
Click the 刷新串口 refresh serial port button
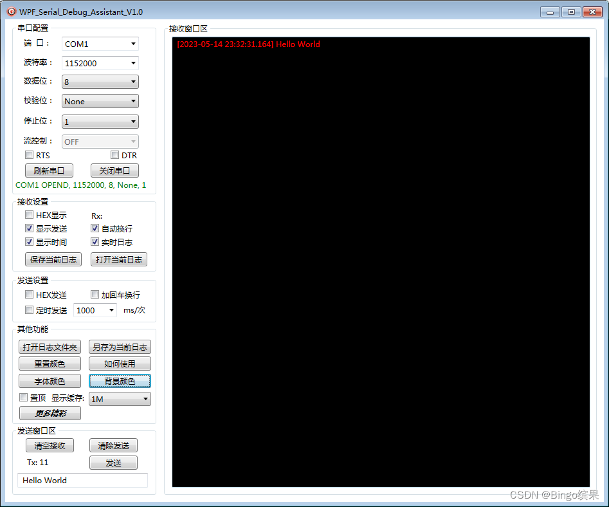tap(49, 170)
